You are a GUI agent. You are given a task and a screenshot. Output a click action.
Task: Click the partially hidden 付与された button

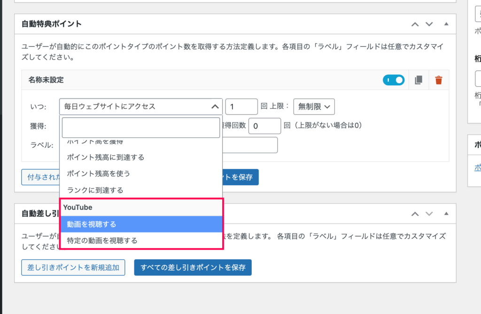40,177
